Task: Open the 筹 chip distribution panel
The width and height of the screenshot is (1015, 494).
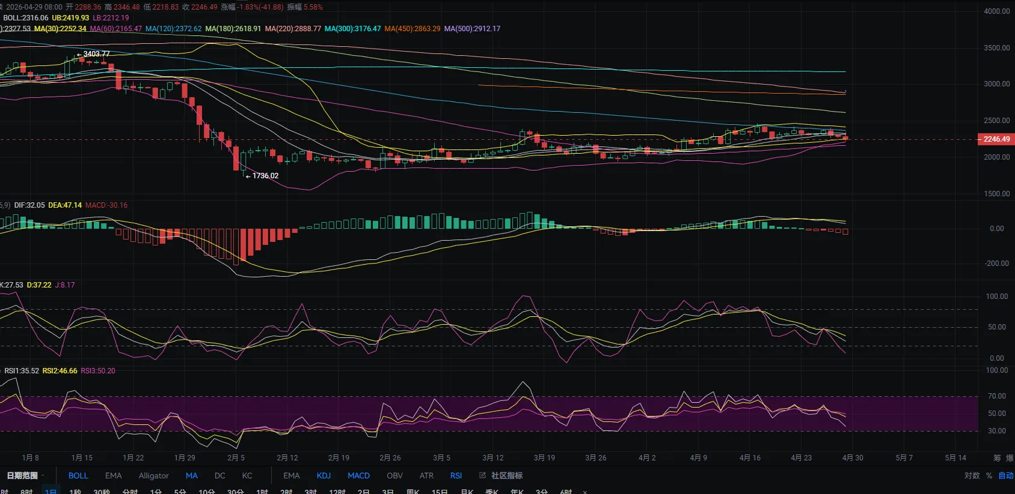Action: click(997, 458)
